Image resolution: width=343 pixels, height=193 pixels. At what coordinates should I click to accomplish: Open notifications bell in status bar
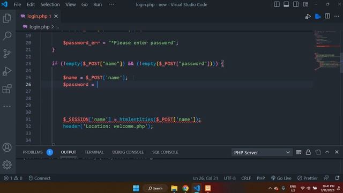coord(337,178)
